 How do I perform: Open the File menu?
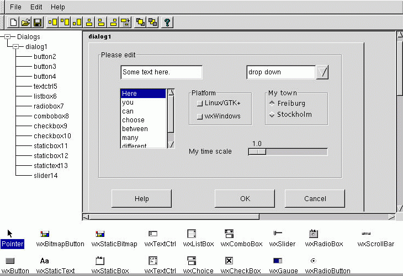click(15, 7)
